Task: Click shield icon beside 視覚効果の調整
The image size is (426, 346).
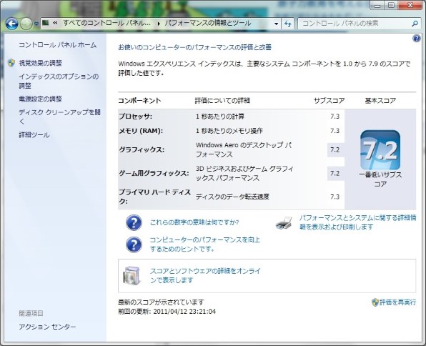Action: pos(11,63)
